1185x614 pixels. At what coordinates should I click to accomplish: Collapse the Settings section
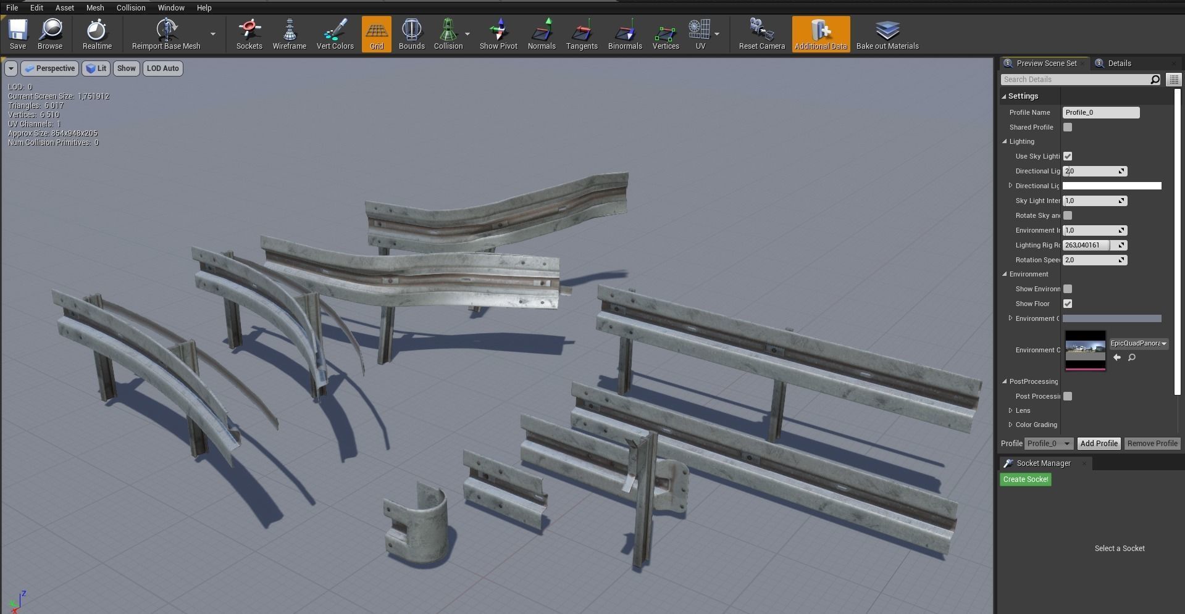[1004, 96]
